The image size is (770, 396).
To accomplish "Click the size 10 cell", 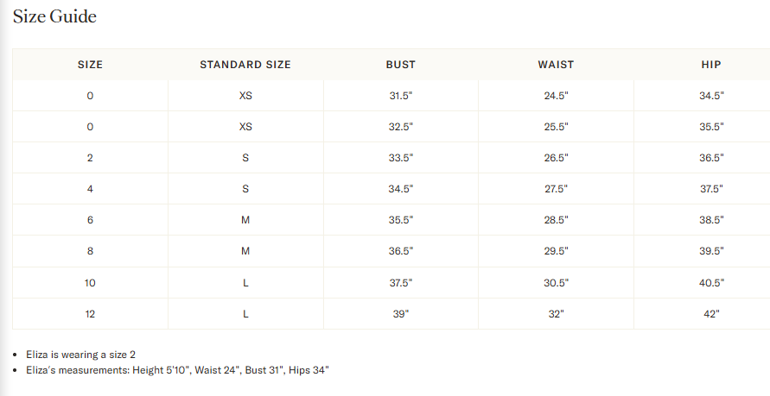I will point(90,283).
